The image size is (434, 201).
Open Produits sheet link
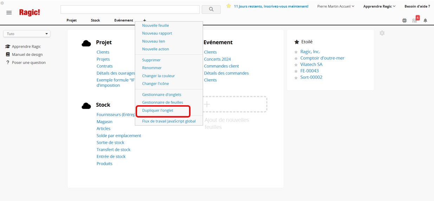click(104, 164)
